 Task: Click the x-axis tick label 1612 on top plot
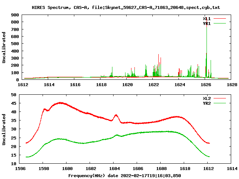pyautogui.click(x=23, y=85)
